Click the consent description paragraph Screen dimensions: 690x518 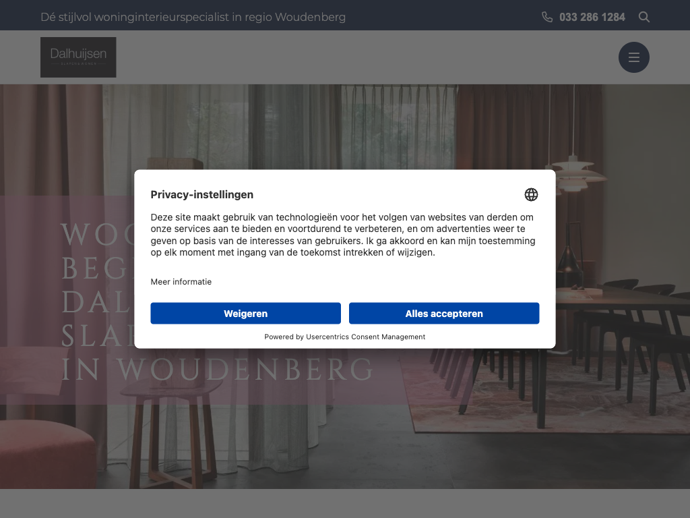tap(343, 235)
